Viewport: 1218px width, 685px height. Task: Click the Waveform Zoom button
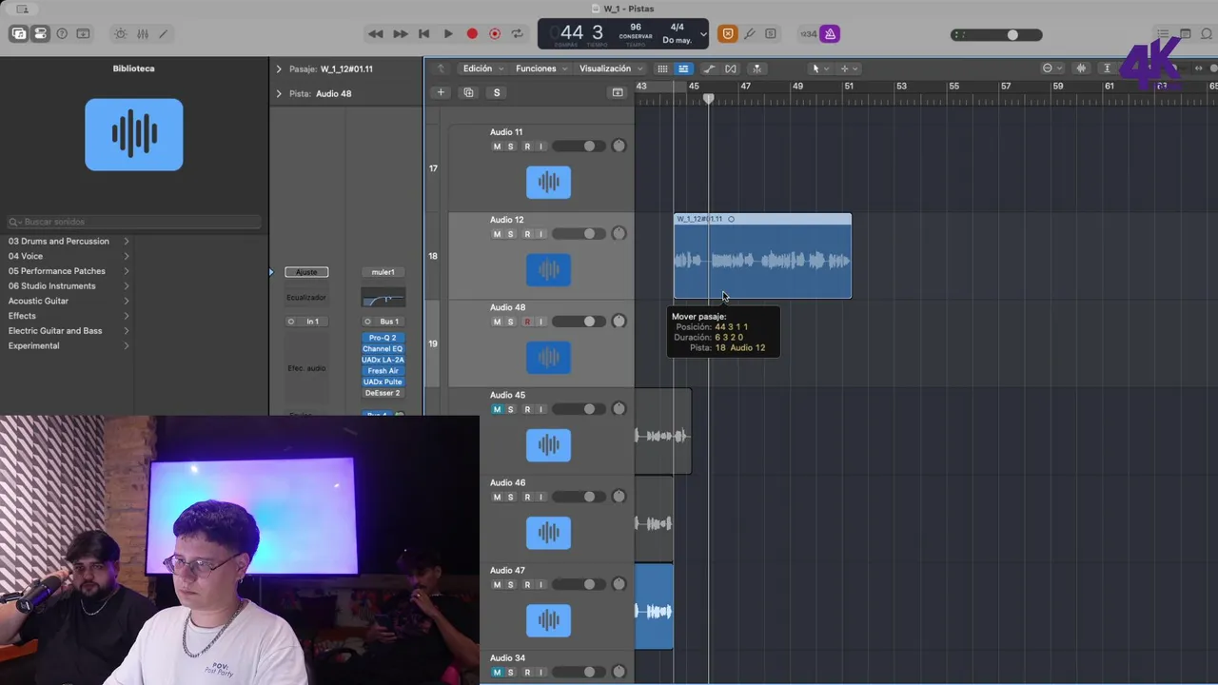pyautogui.click(x=1081, y=68)
